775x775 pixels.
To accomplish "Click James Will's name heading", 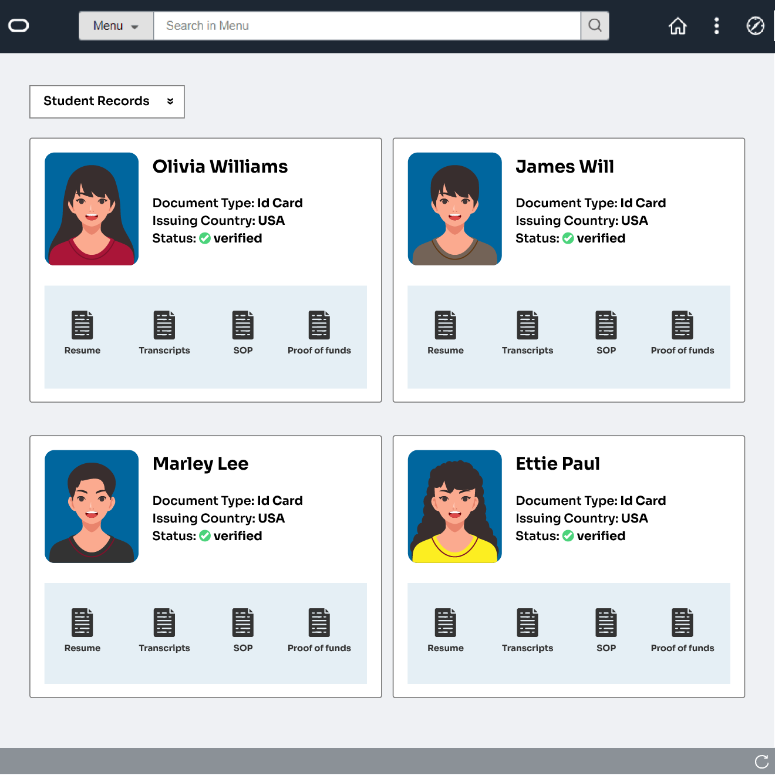I will coord(564,167).
